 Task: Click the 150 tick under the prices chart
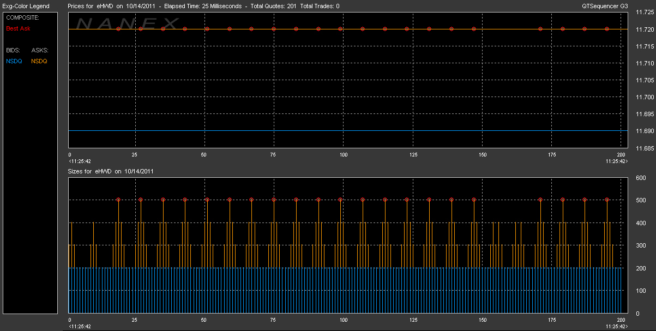pos(483,155)
